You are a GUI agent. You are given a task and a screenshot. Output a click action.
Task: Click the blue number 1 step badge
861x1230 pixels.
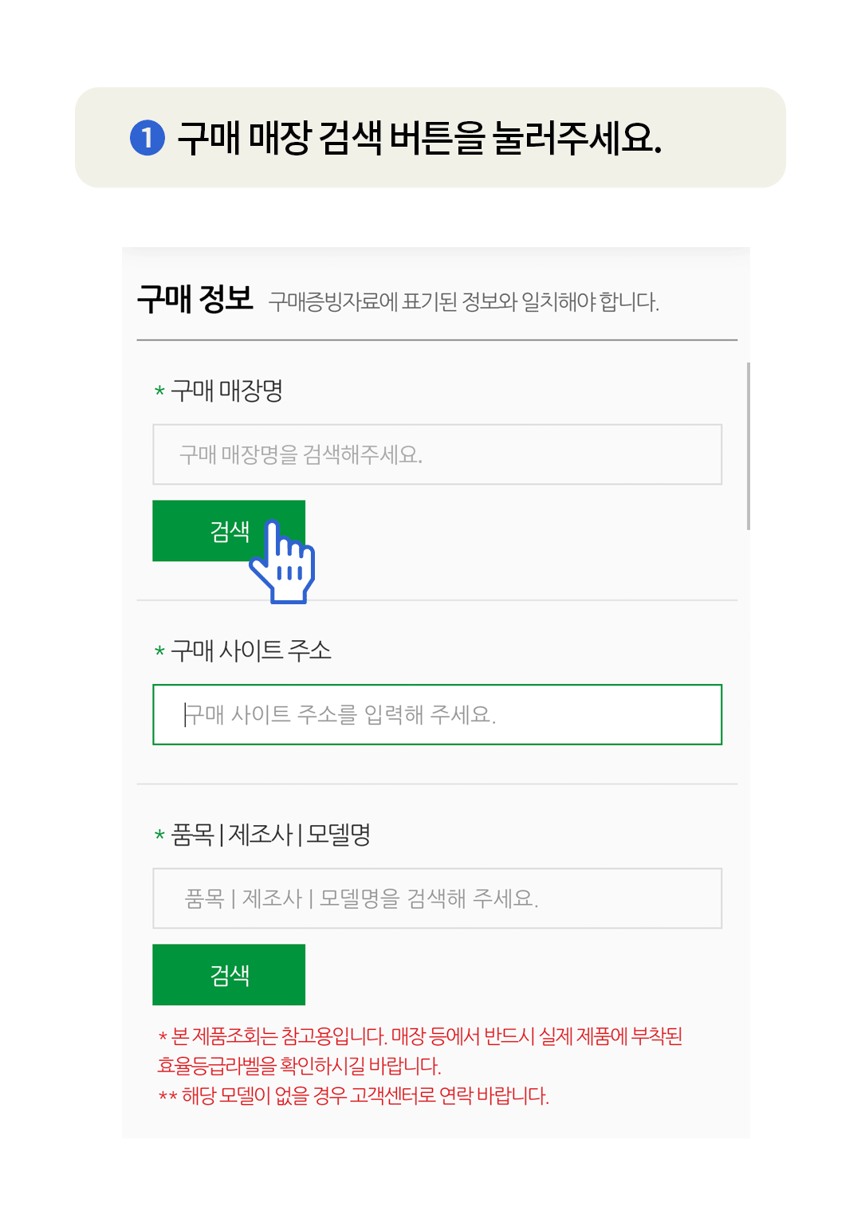click(x=147, y=138)
